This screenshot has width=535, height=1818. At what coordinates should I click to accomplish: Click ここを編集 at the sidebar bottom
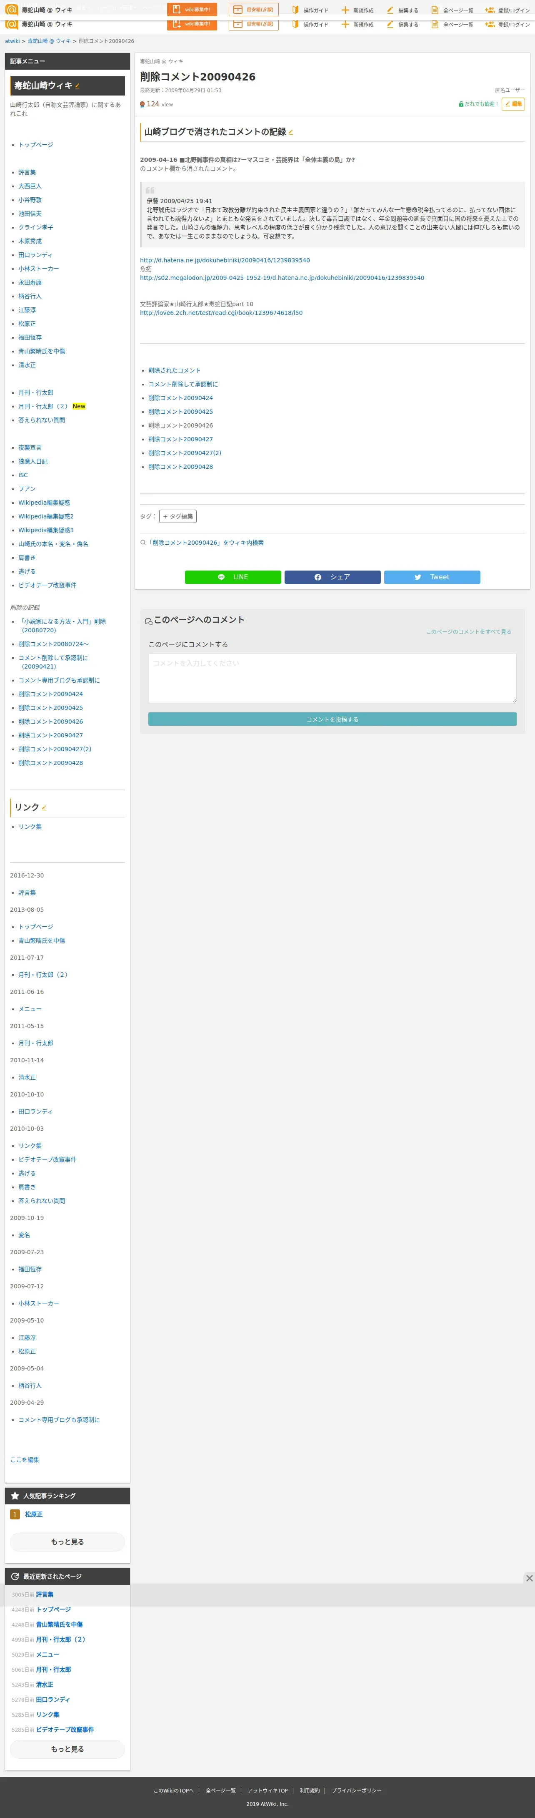pyautogui.click(x=25, y=1459)
